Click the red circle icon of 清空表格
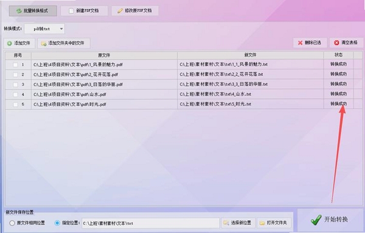This screenshot has height=233, width=365. click(336, 43)
